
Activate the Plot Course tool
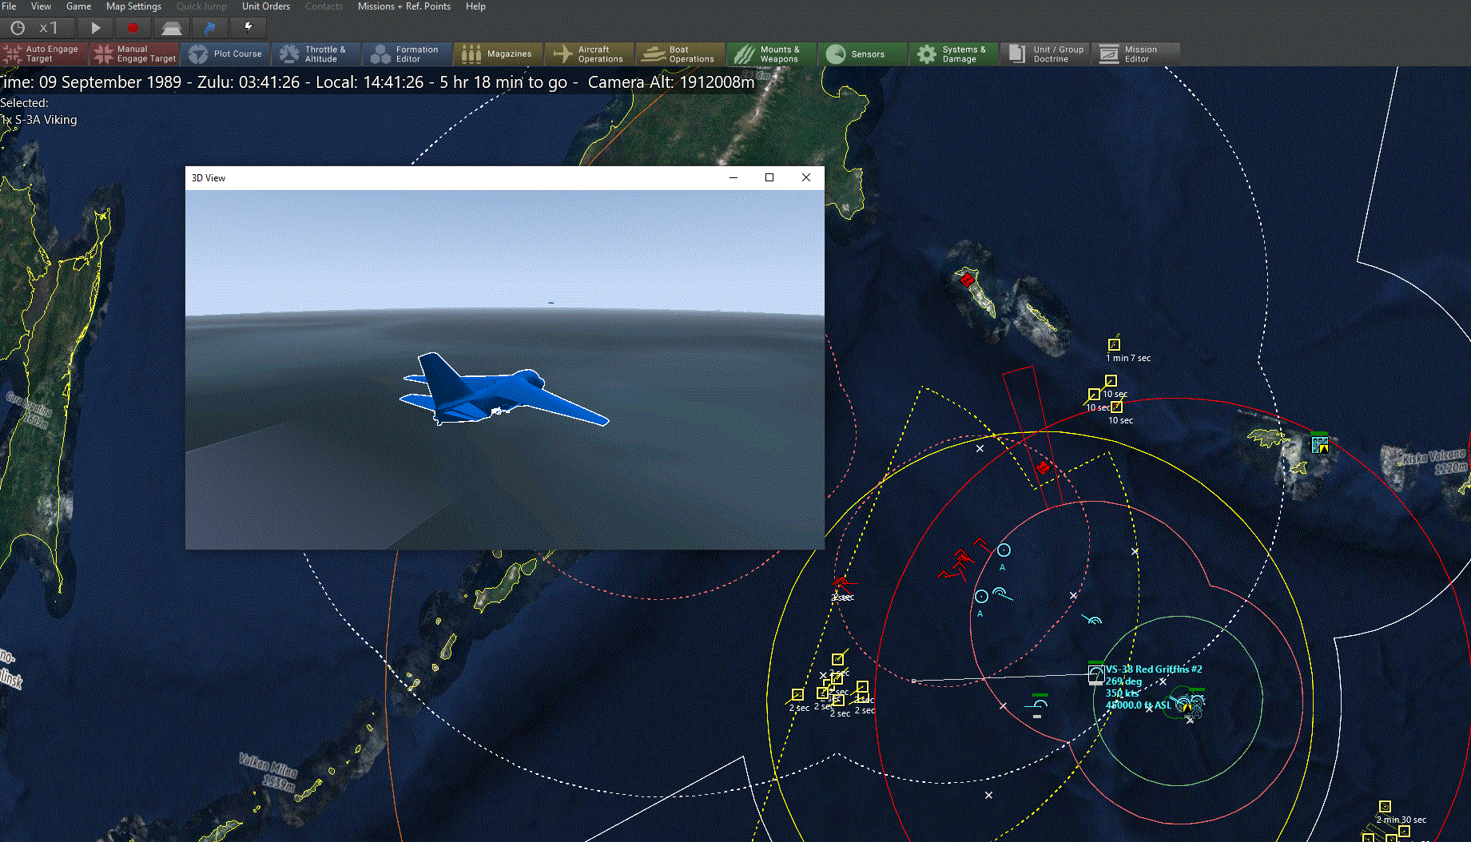[226, 54]
